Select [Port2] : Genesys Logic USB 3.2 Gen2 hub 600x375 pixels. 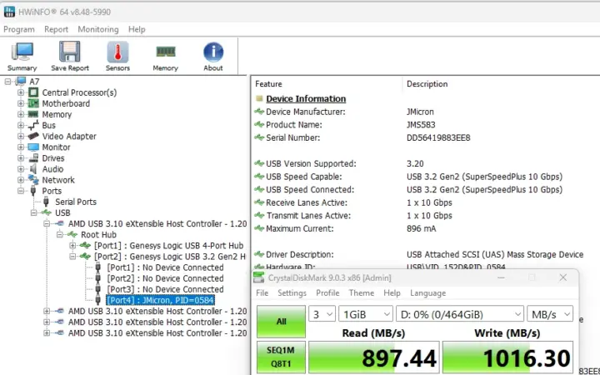pyautogui.click(x=170, y=257)
